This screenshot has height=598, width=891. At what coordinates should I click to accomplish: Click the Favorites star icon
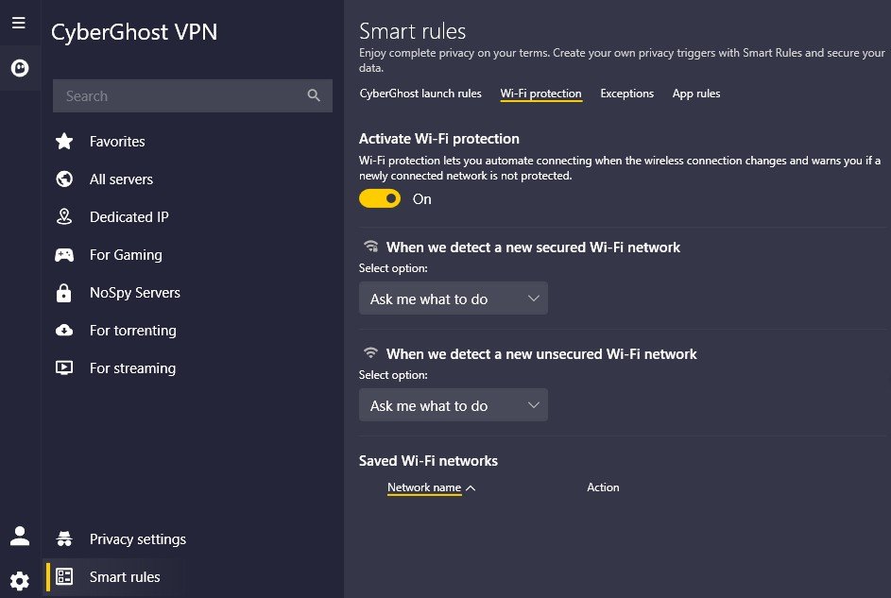pyautogui.click(x=64, y=141)
